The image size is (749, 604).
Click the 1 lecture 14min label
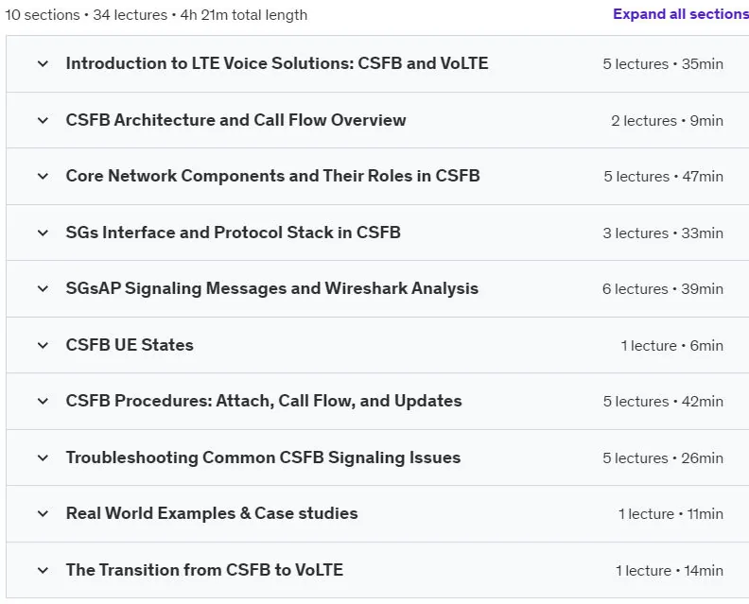point(670,571)
